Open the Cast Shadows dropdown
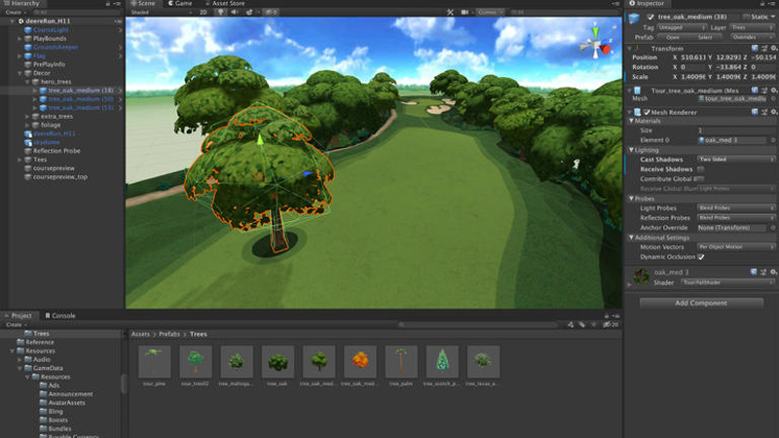779x438 pixels. (x=737, y=159)
